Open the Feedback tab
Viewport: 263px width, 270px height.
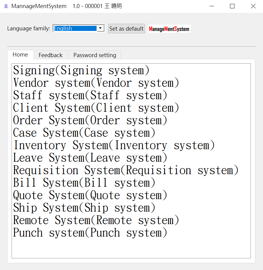click(51, 55)
